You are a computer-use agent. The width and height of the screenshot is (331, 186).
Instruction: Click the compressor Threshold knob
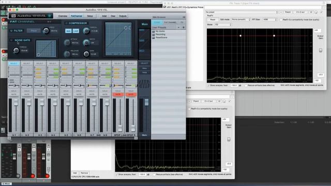[x=86, y=31]
